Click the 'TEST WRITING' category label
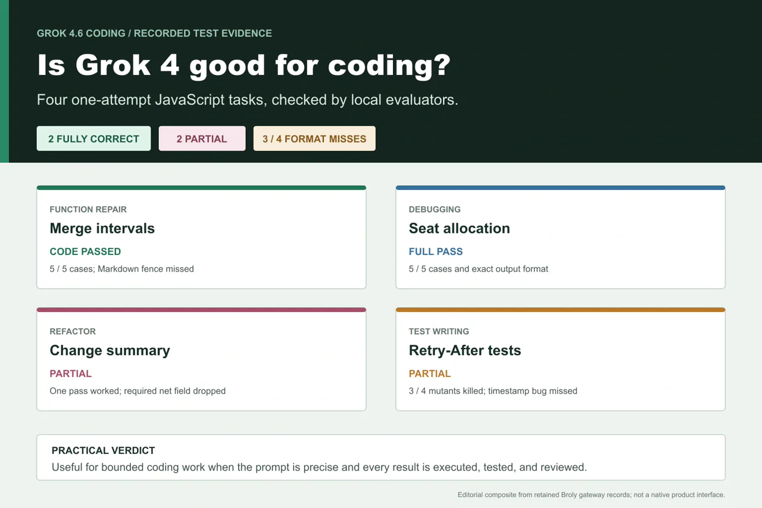 [x=439, y=331]
